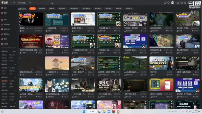Open the Windows Start menu
The image size is (202, 114).
tap(84, 111)
